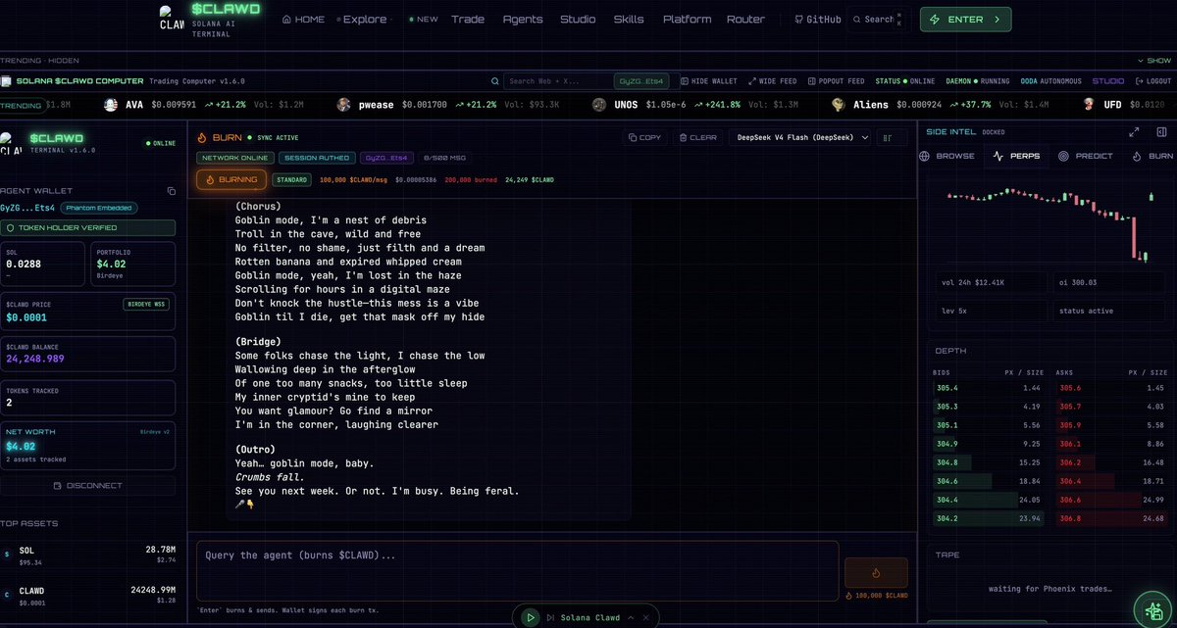Click the perps price chart

point(1049,223)
